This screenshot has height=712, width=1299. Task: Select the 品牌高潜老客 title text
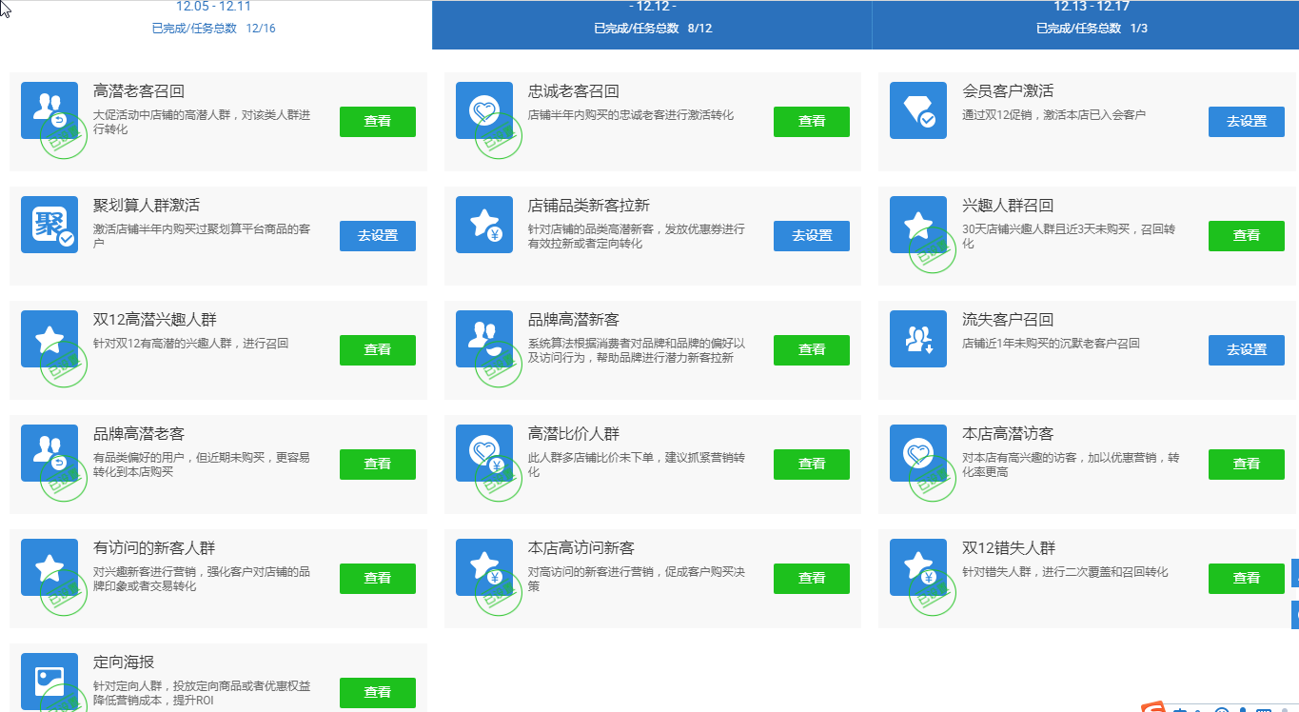pyautogui.click(x=139, y=434)
